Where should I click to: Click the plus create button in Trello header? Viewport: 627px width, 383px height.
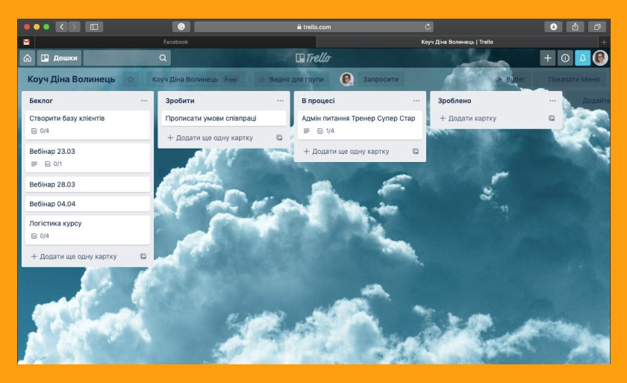(x=548, y=58)
